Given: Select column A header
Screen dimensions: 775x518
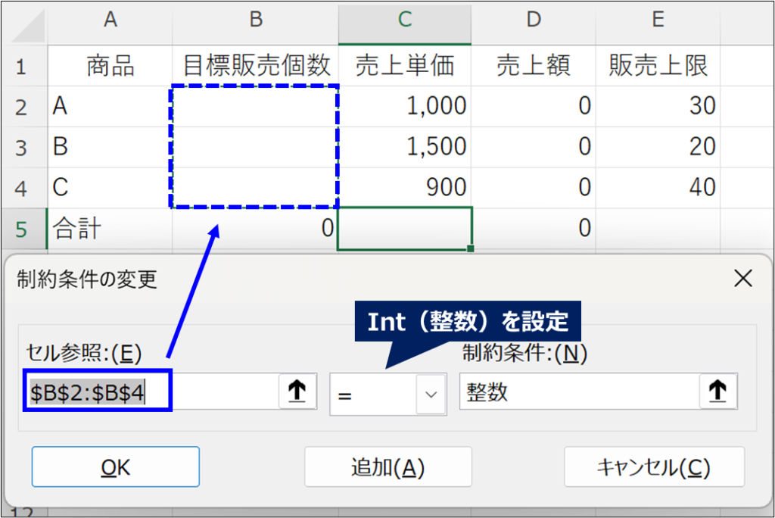Looking at the screenshot, I should pyautogui.click(x=110, y=20).
